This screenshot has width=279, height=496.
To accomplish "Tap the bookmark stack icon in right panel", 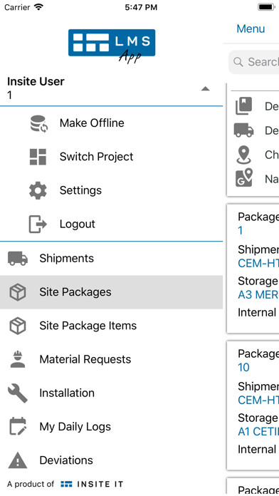I will pyautogui.click(x=243, y=106).
